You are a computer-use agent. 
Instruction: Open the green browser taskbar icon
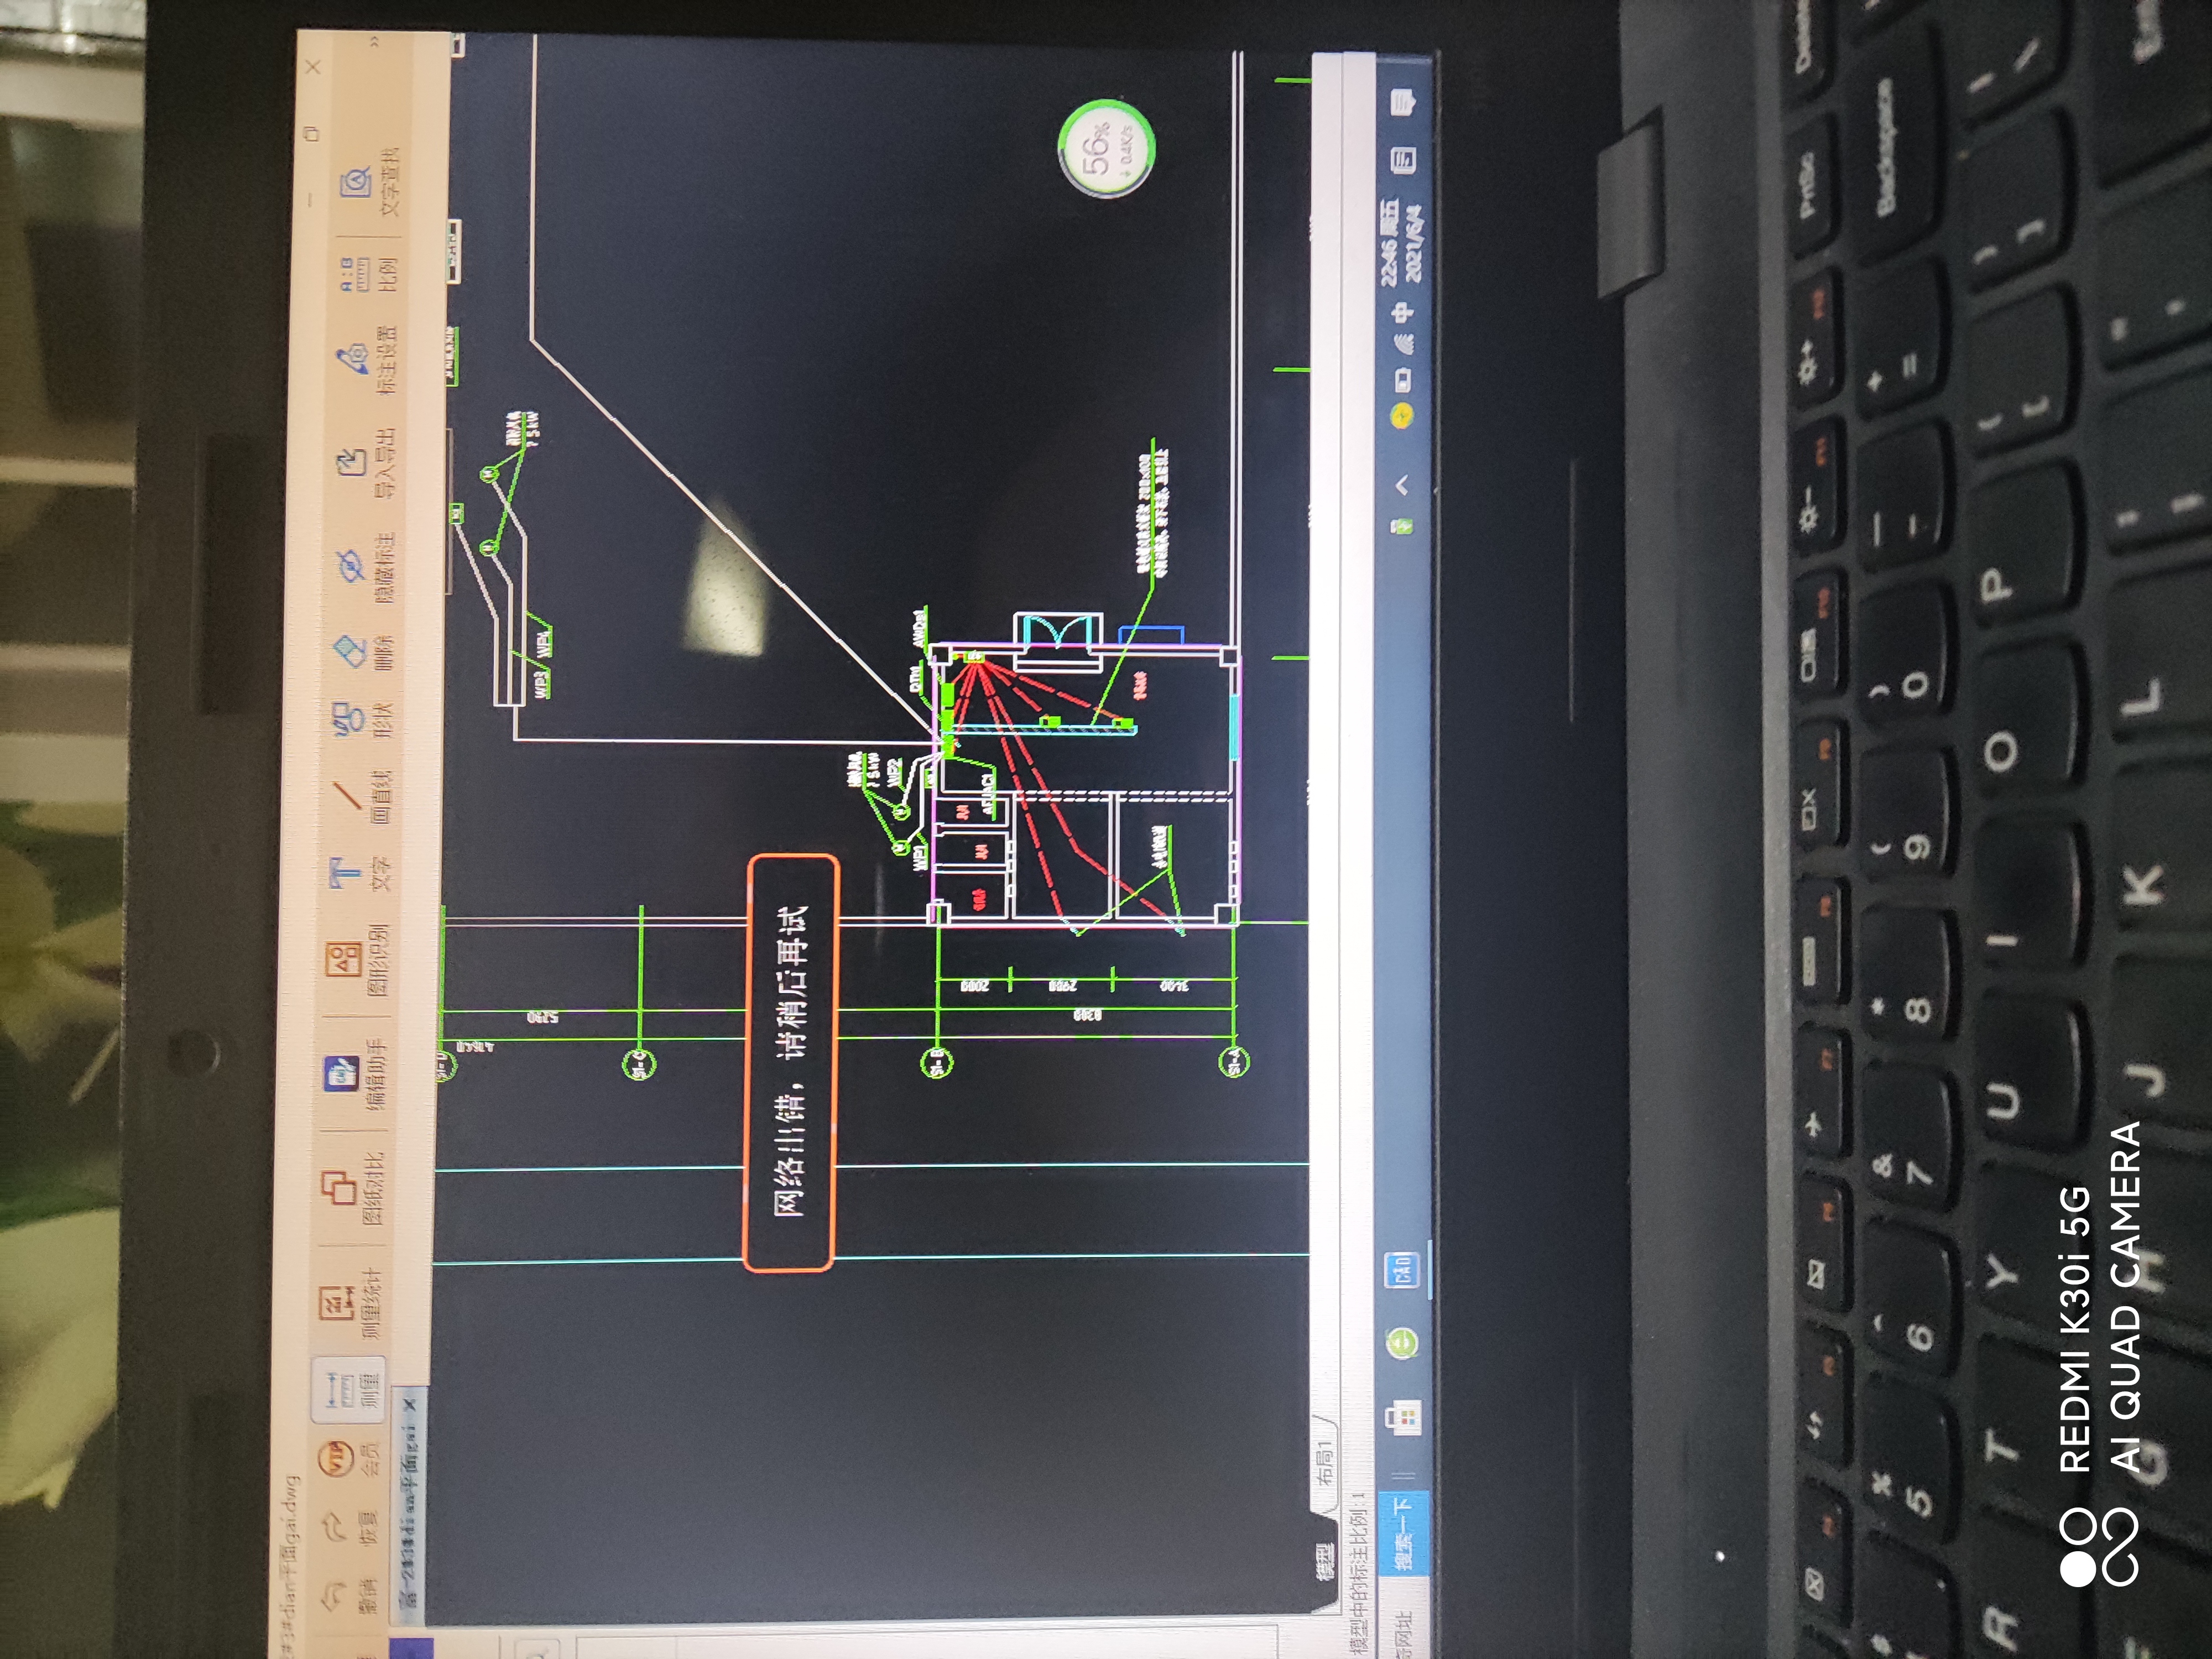pos(1402,1342)
